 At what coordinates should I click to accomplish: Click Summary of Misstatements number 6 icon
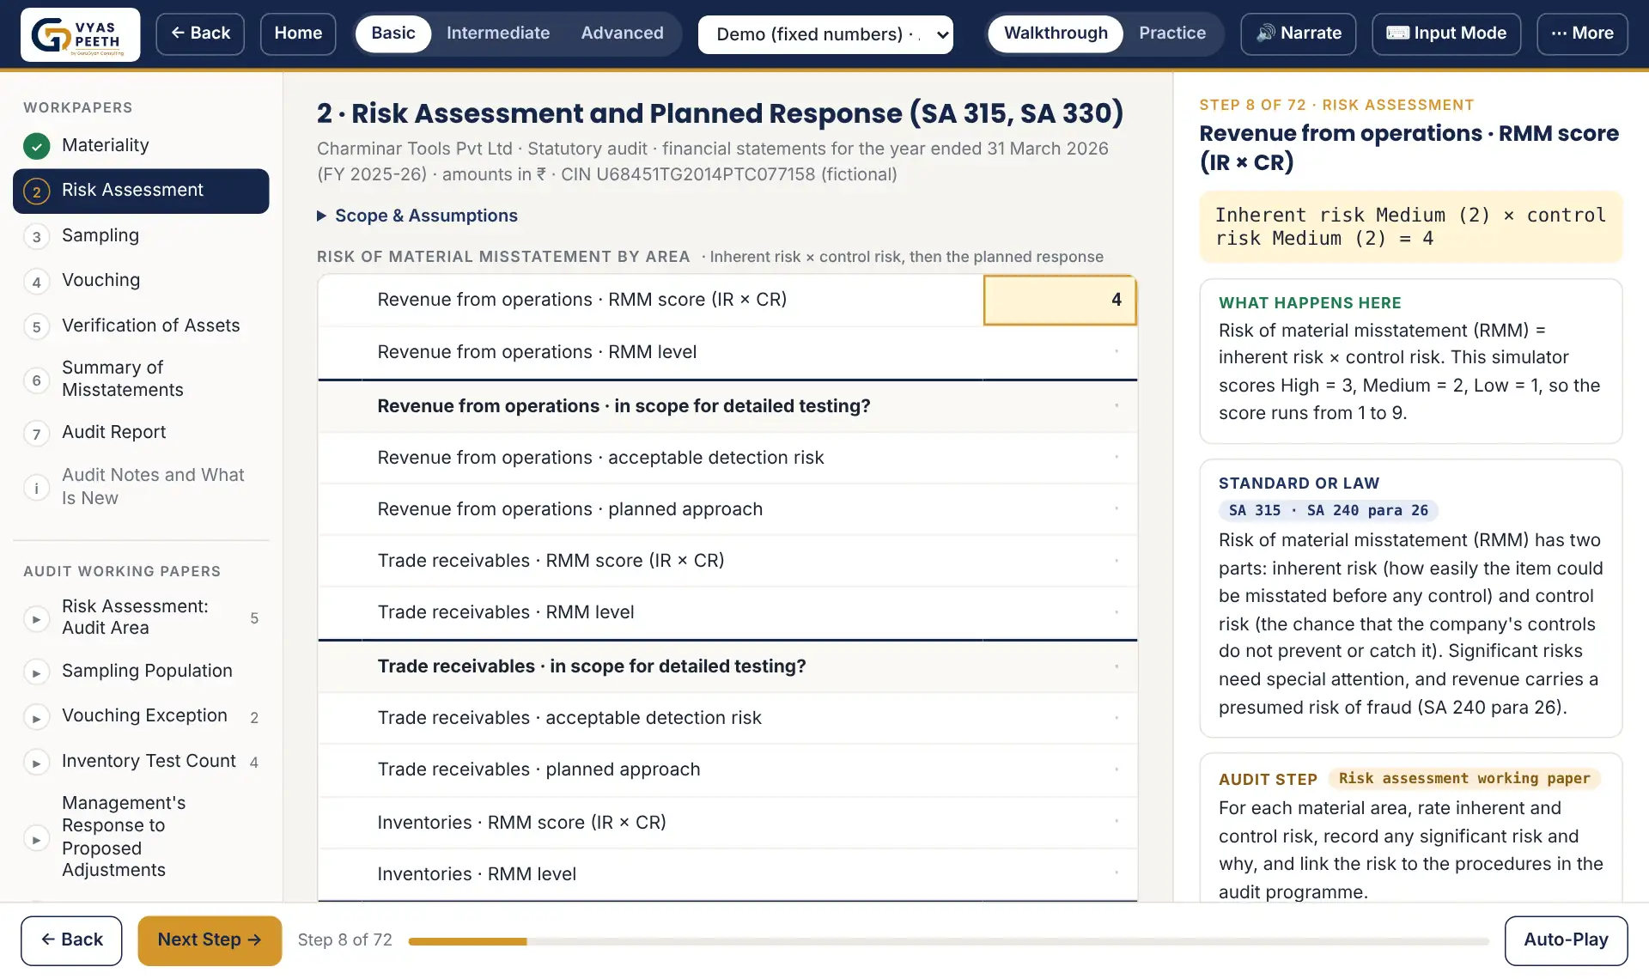(x=36, y=380)
